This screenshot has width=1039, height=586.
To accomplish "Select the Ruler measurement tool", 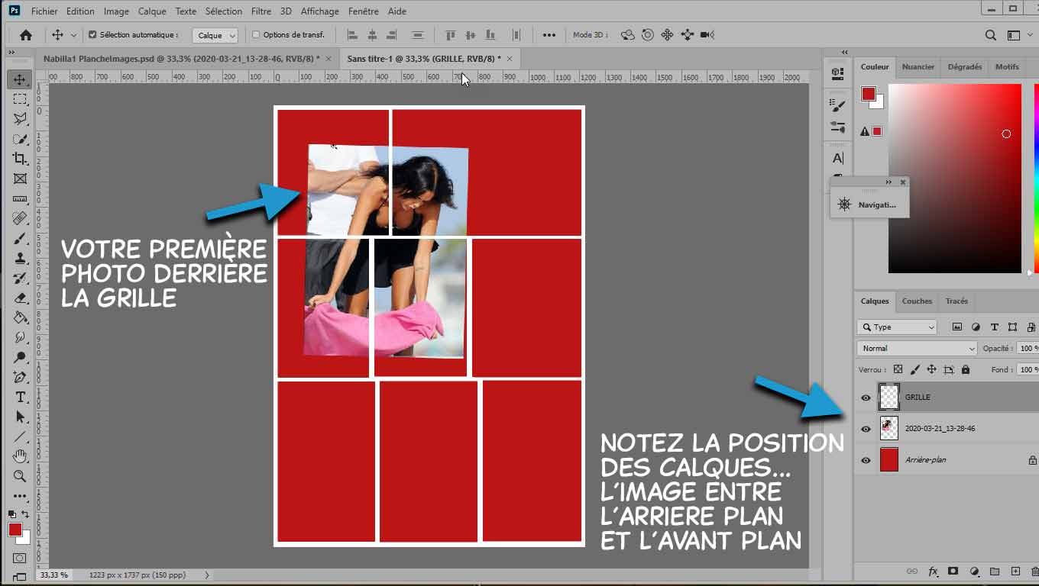I will [x=20, y=198].
